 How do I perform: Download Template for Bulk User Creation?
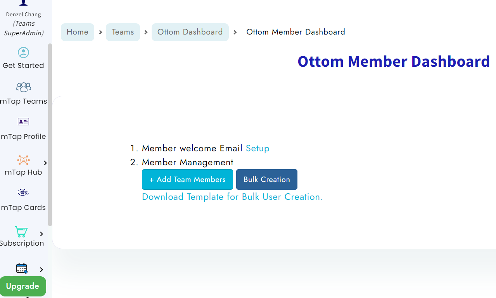pyautogui.click(x=232, y=197)
